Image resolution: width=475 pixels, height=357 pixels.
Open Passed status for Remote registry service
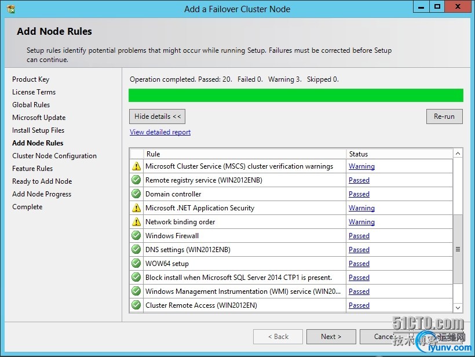(359, 180)
